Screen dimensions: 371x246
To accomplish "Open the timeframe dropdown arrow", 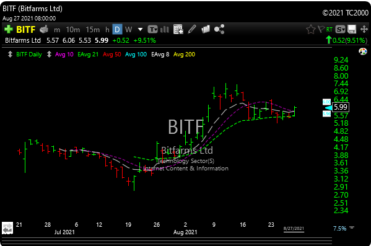I will click(140, 30).
